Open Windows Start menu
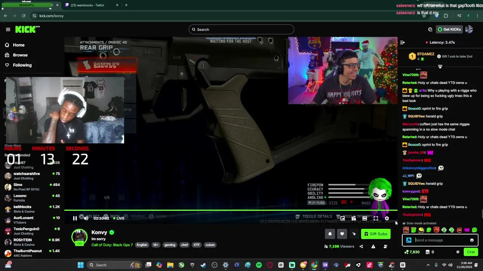Screen dimensions: 483x271 (x=80, y=265)
